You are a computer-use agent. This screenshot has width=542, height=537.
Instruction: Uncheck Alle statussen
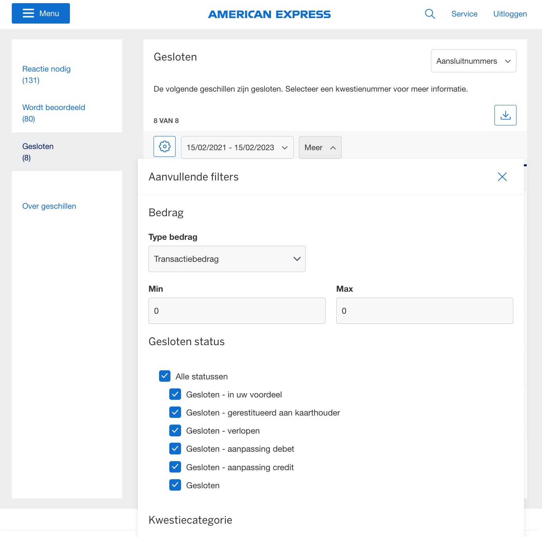[x=165, y=376]
